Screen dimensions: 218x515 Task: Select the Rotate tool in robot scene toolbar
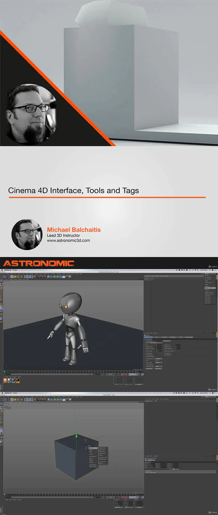point(18,277)
